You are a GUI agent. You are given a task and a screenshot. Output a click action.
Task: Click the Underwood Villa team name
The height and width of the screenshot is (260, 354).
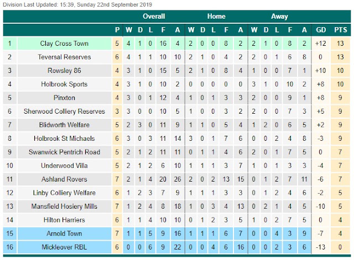tap(64, 166)
